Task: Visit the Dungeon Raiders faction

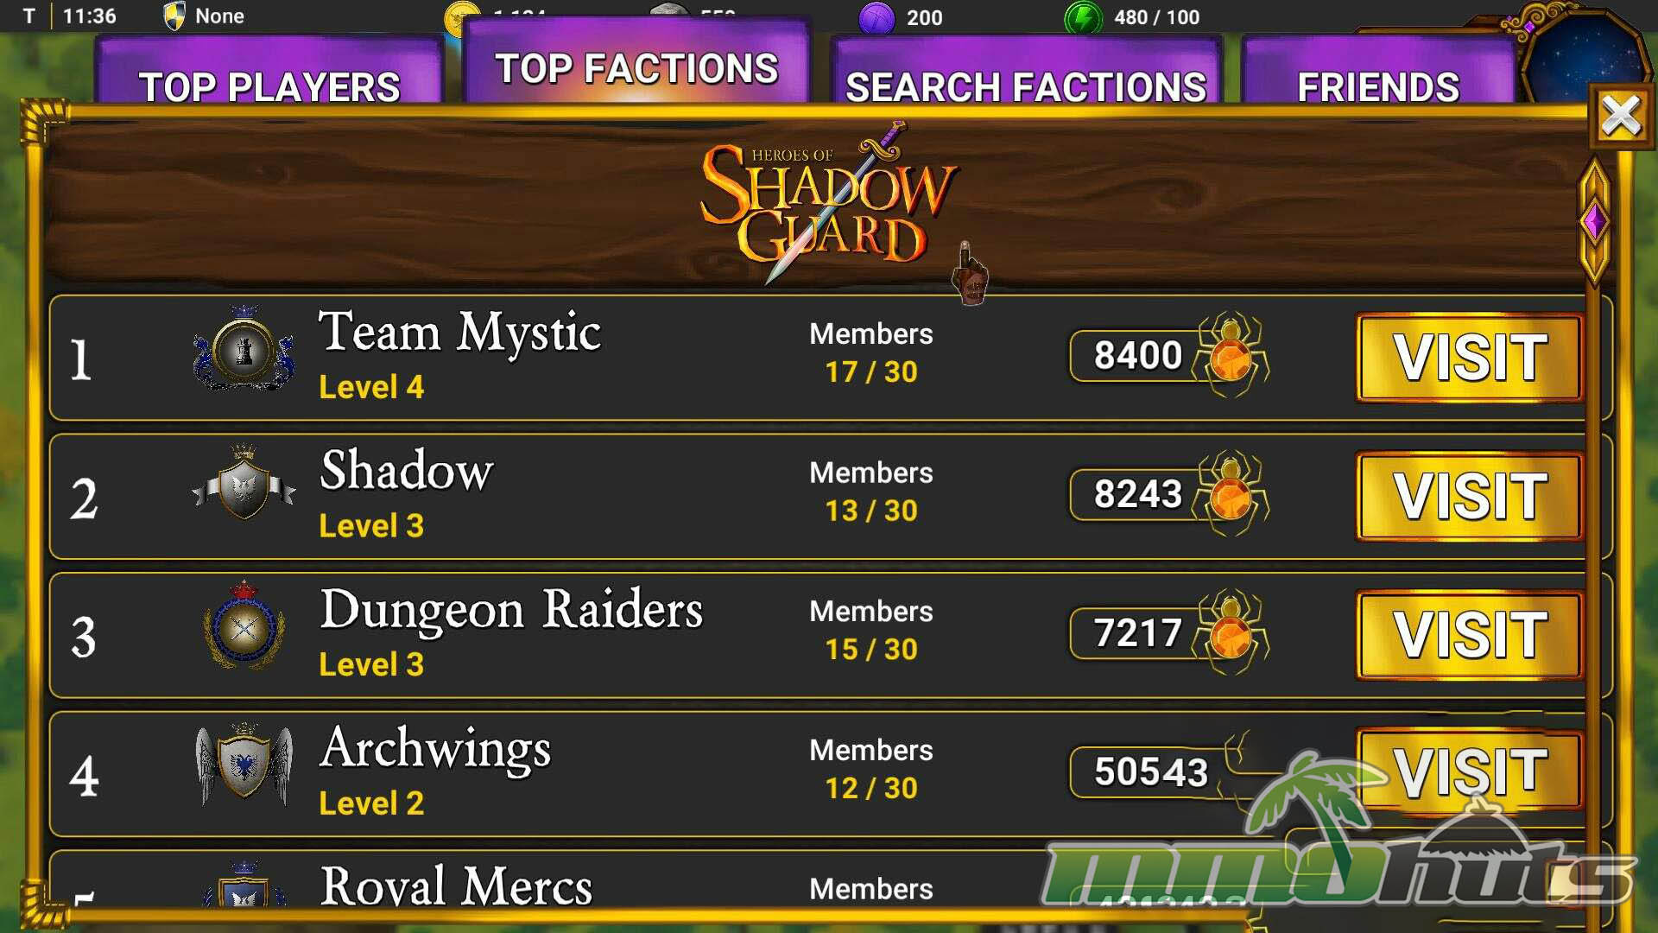Action: coord(1470,634)
